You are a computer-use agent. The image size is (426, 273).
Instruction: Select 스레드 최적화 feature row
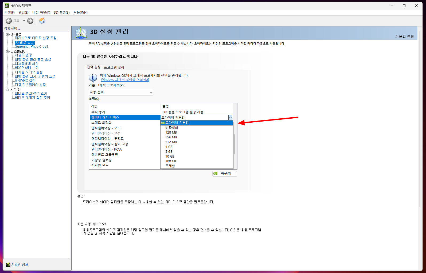(125, 123)
